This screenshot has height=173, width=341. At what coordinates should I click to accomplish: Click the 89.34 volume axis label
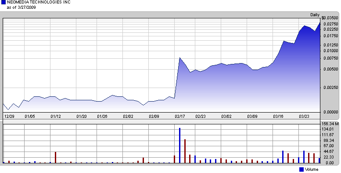point(329,141)
